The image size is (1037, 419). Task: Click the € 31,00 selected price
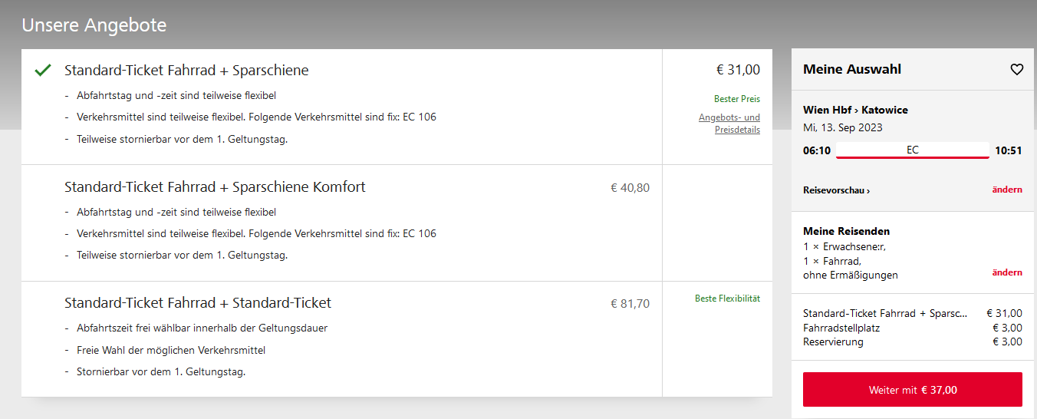[x=738, y=70]
